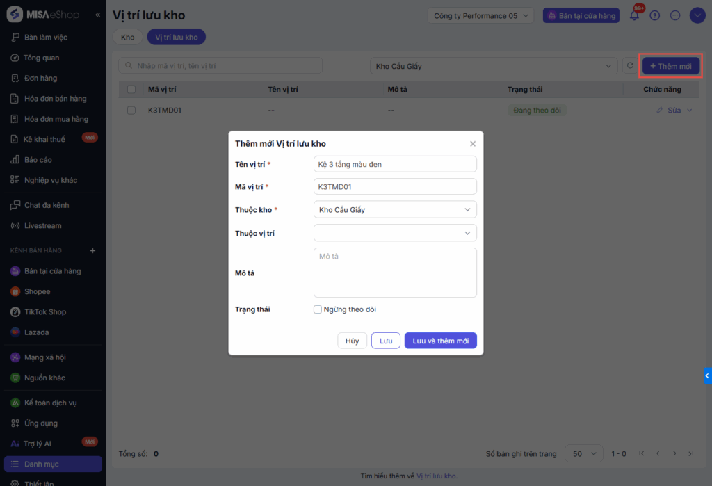Open the Công ty Performance 05 selector
Image resolution: width=712 pixels, height=486 pixels.
coord(480,15)
